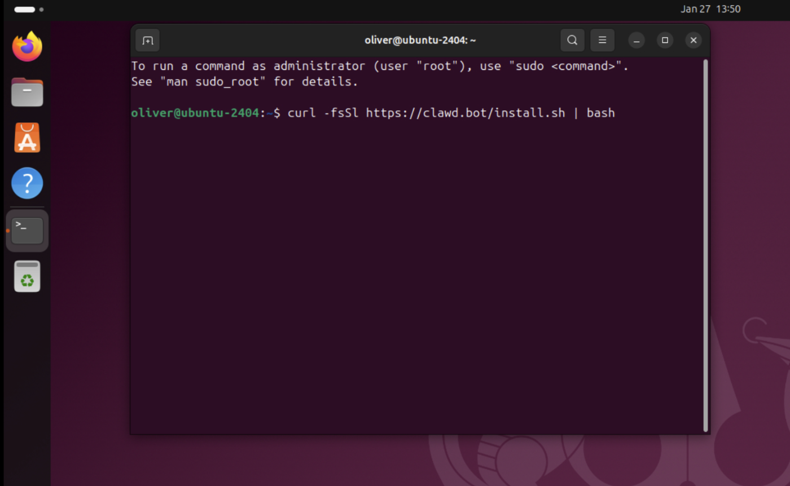Close the terminal window
790x486 pixels.
click(693, 40)
